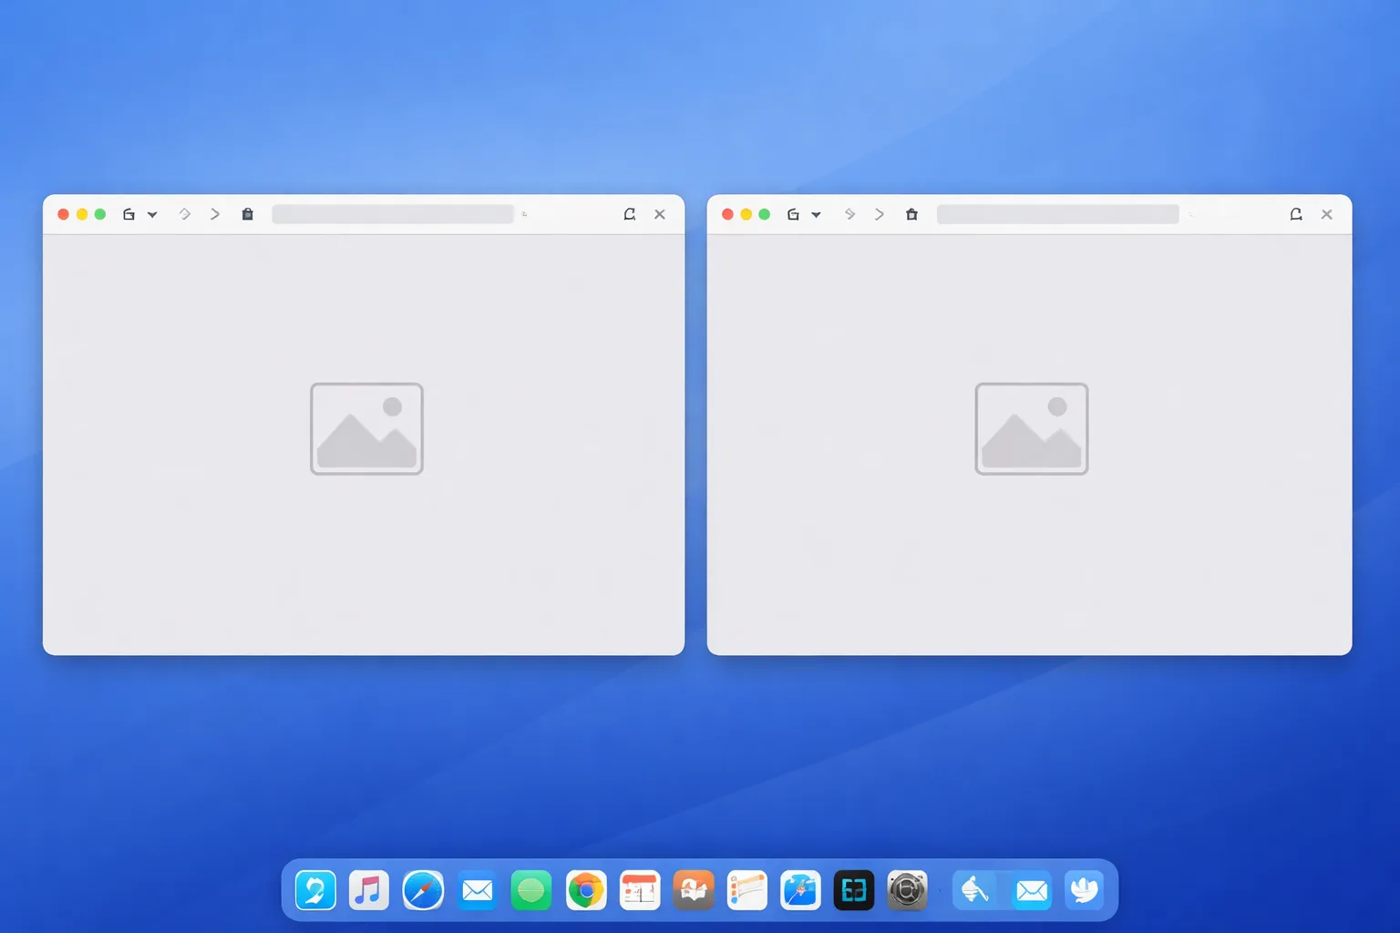The width and height of the screenshot is (1400, 933).
Task: Open the Reminders list icon in dock
Action: (747, 890)
